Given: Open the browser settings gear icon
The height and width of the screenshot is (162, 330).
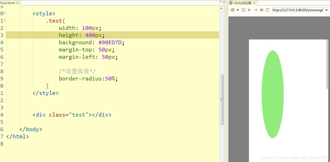Looking at the screenshot, I should click(232, 10).
